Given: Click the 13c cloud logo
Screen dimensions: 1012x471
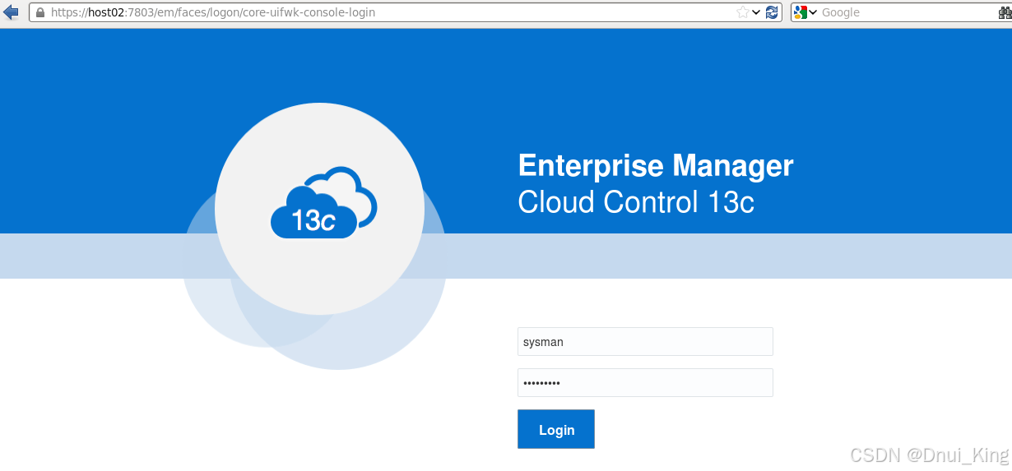Looking at the screenshot, I should coord(323,202).
